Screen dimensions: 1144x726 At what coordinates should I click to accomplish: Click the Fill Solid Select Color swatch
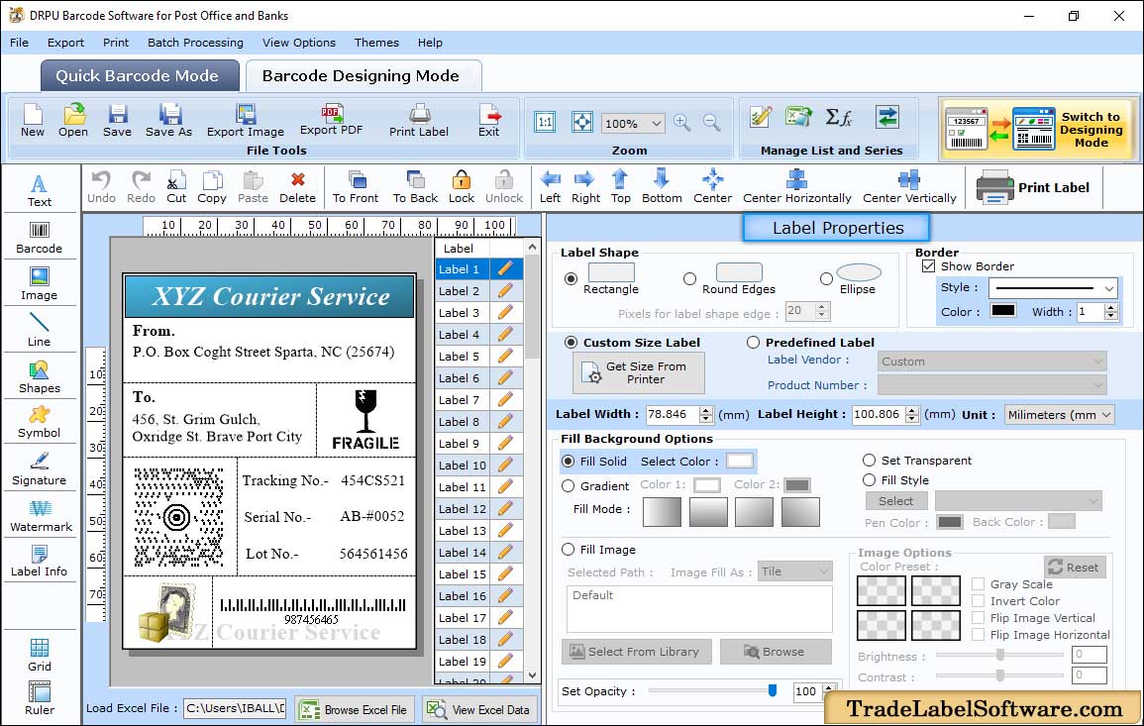click(x=739, y=462)
